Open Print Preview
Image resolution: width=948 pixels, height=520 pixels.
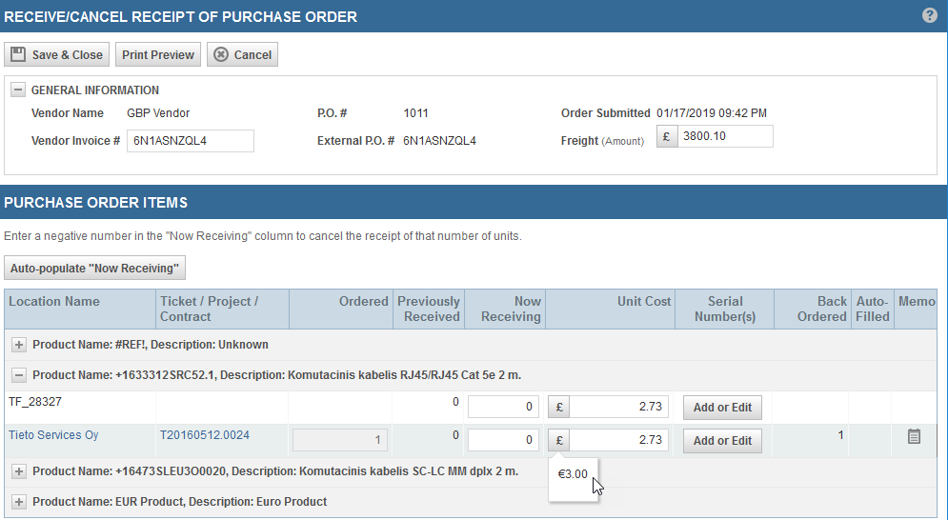(x=158, y=55)
